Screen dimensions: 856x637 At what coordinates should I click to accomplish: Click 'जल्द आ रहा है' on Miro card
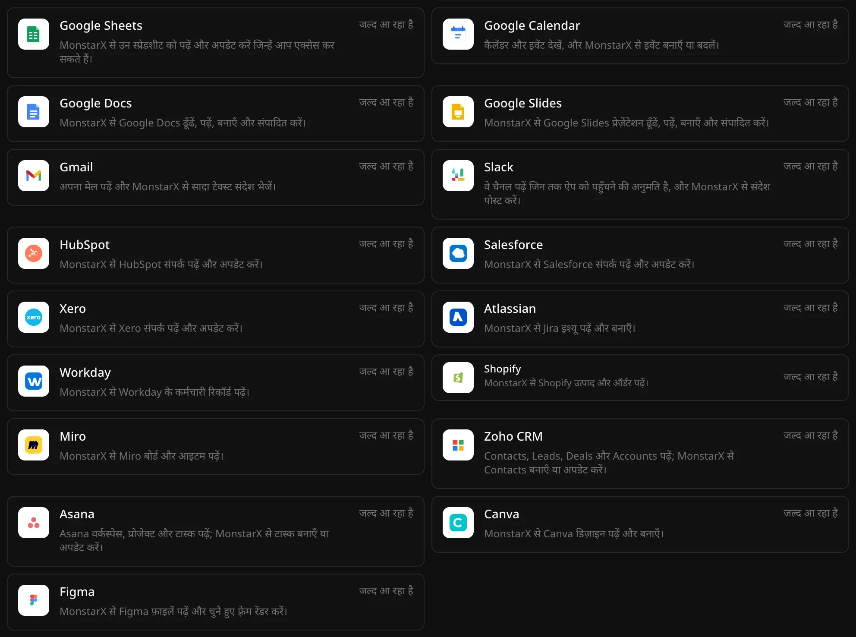point(386,436)
